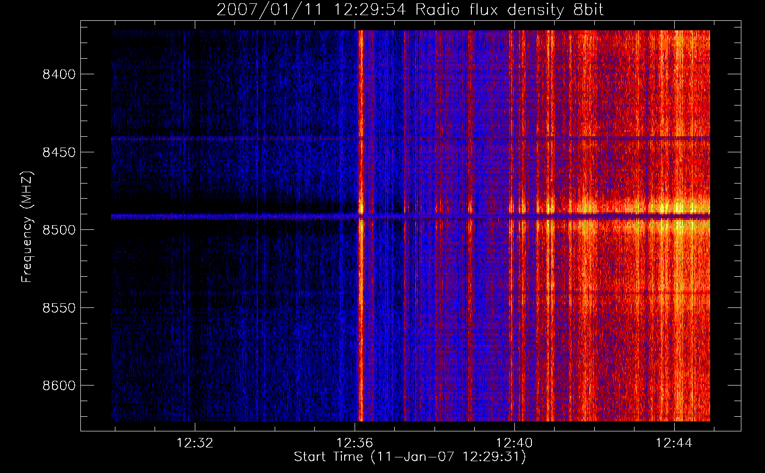This screenshot has width=765, height=473.
Task: Click the 8500 frequency tick label
Action: [x=59, y=230]
